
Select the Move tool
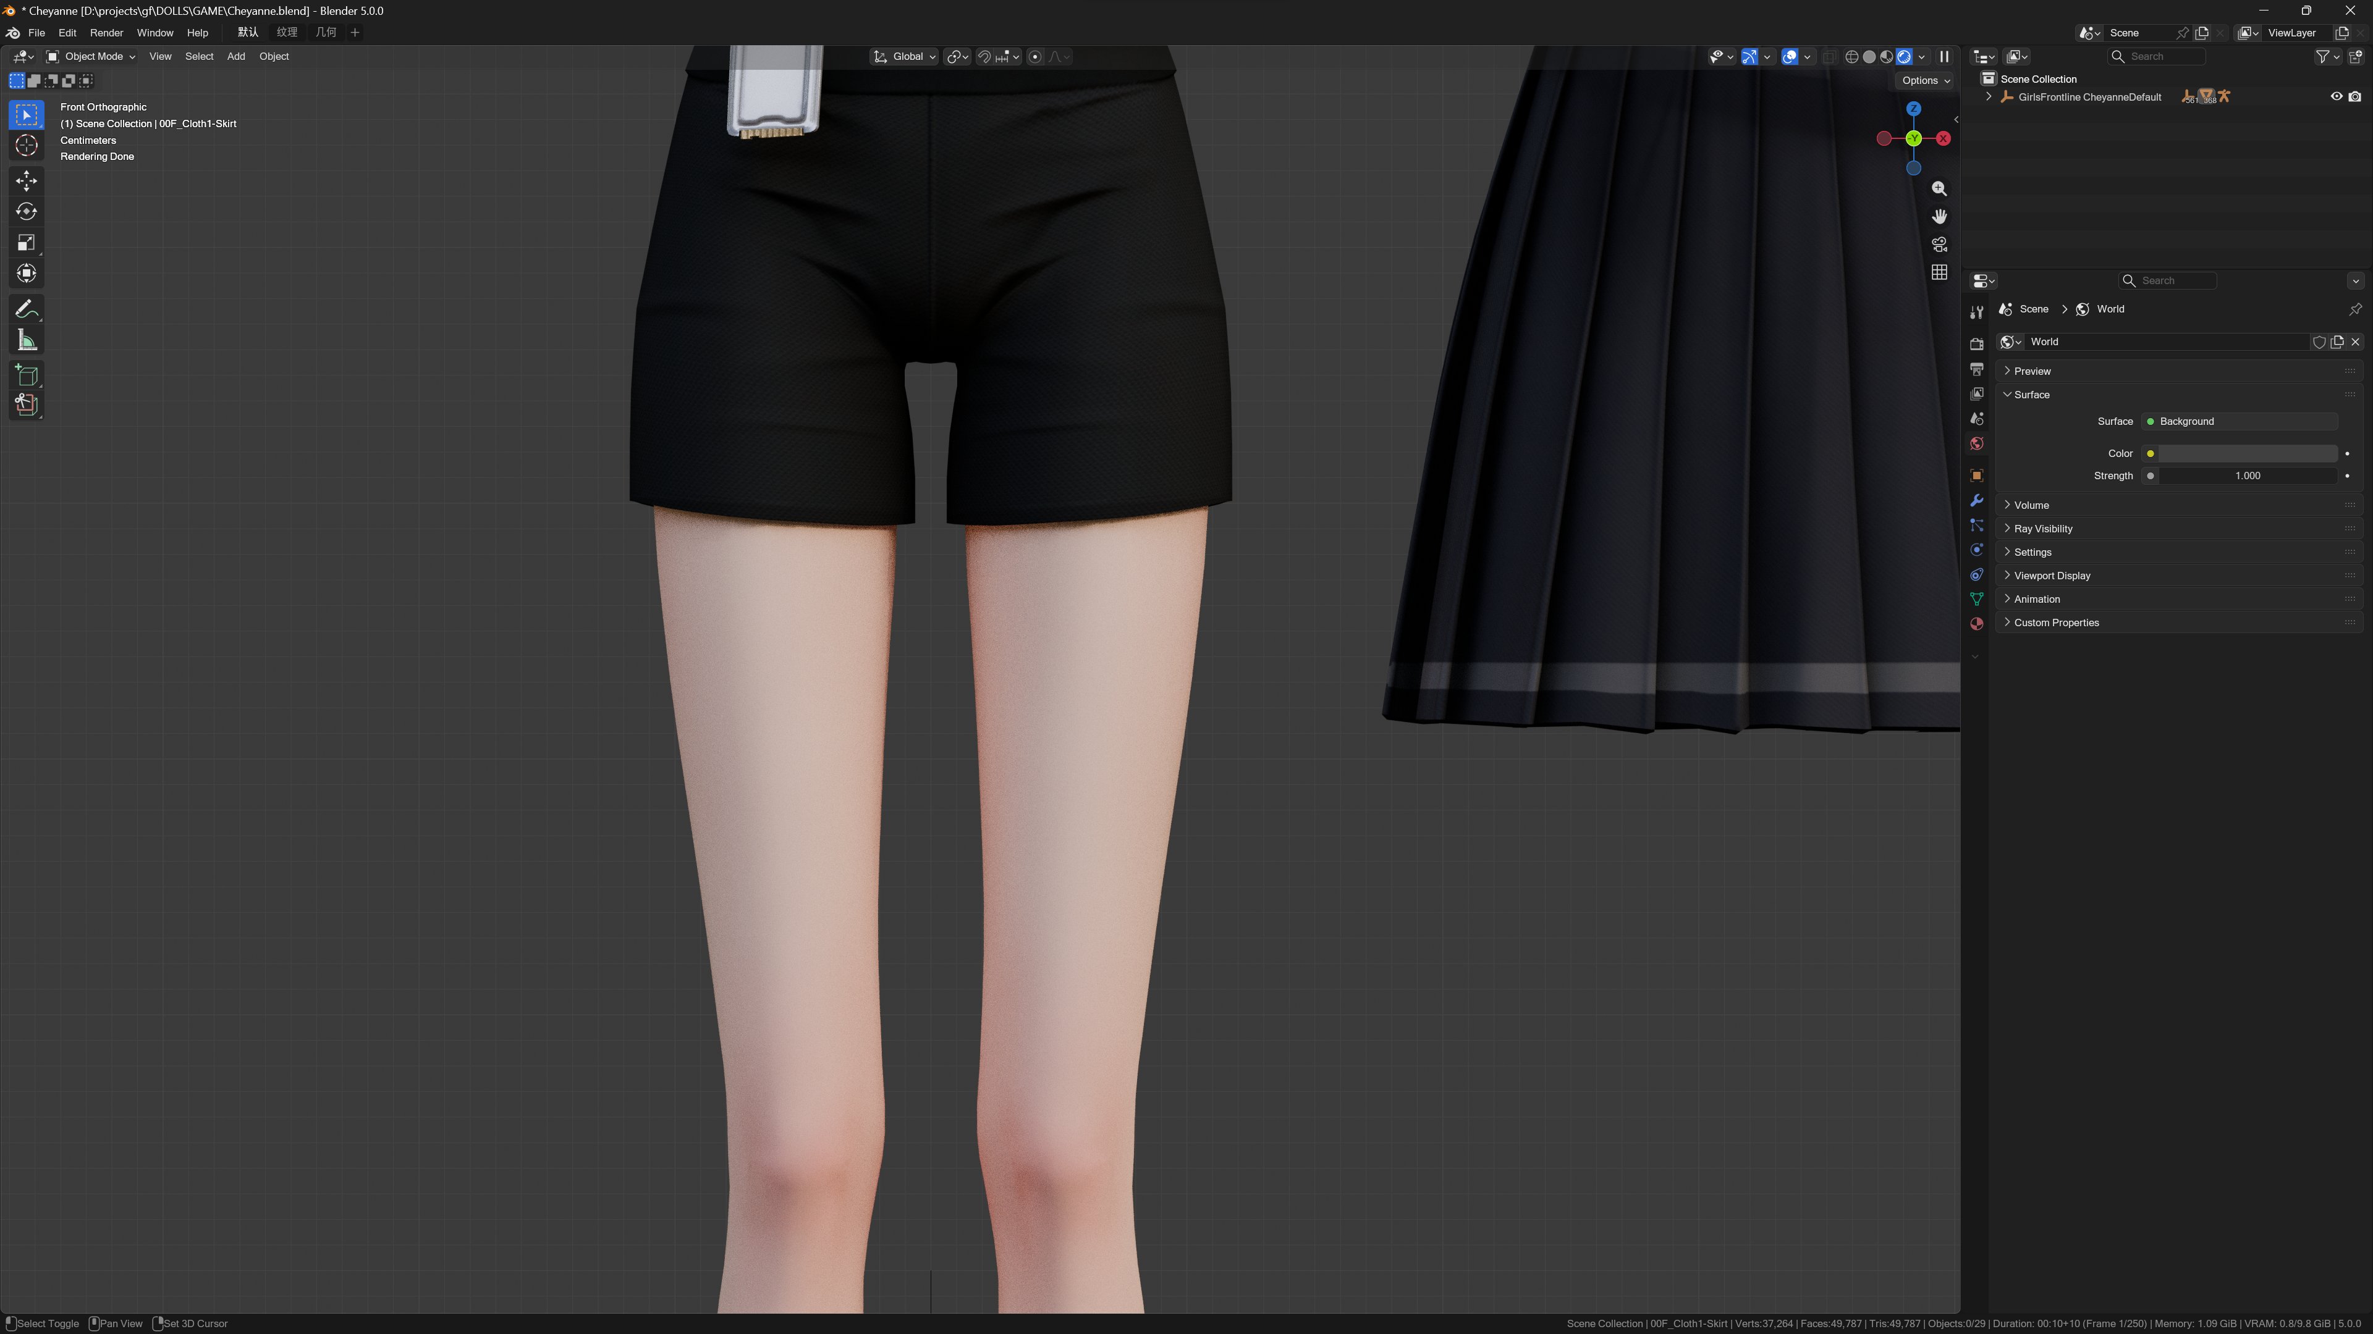tap(26, 180)
